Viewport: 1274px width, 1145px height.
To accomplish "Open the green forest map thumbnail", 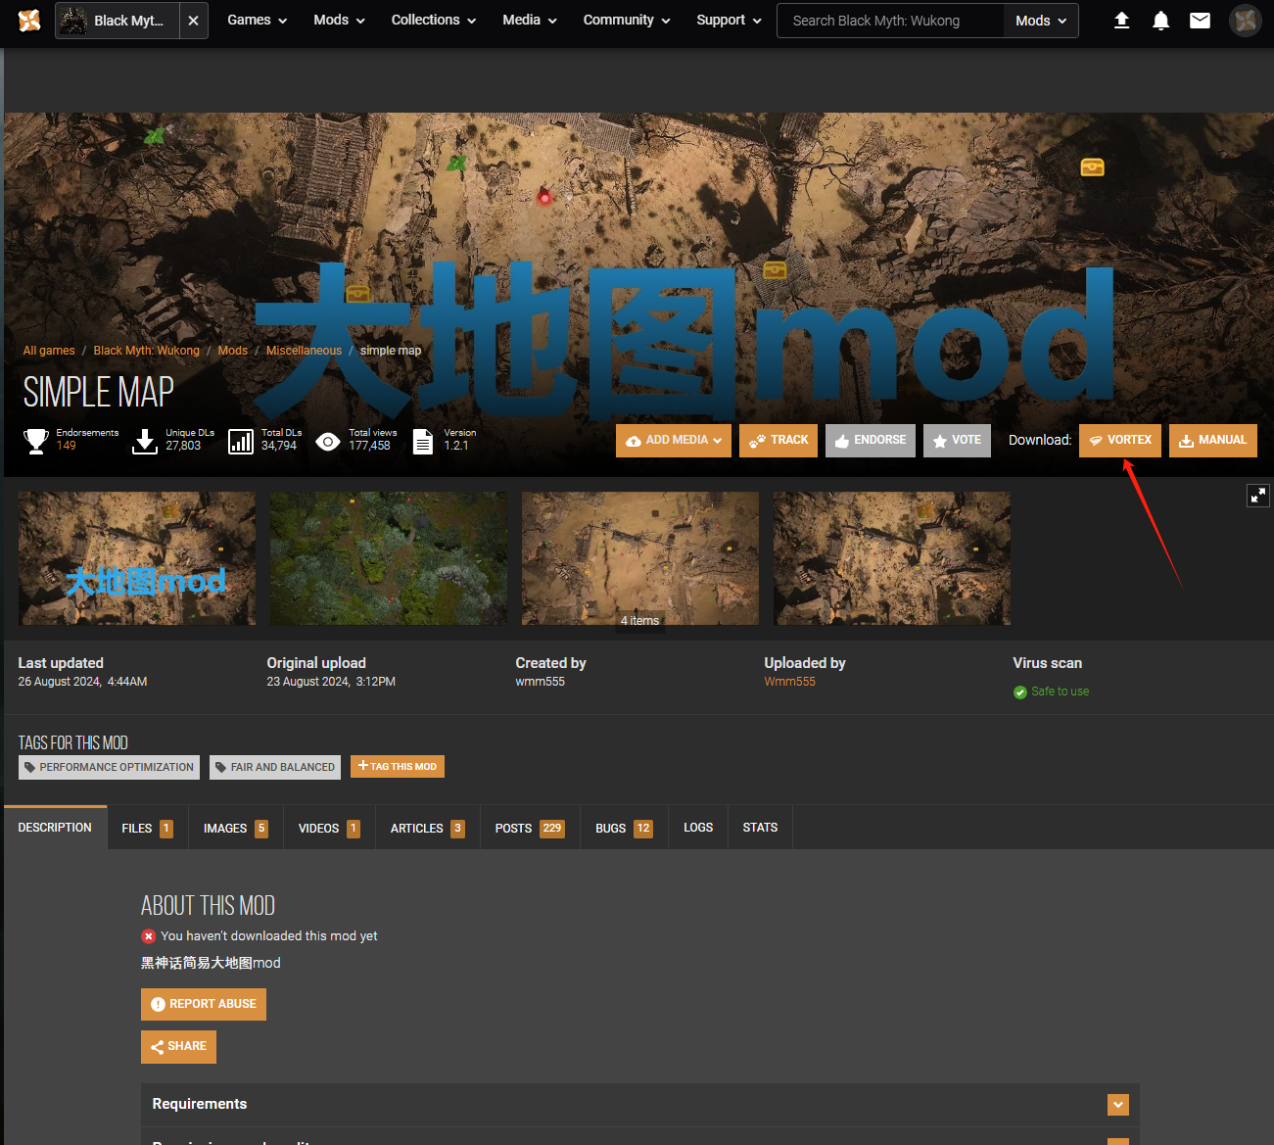I will coord(389,558).
